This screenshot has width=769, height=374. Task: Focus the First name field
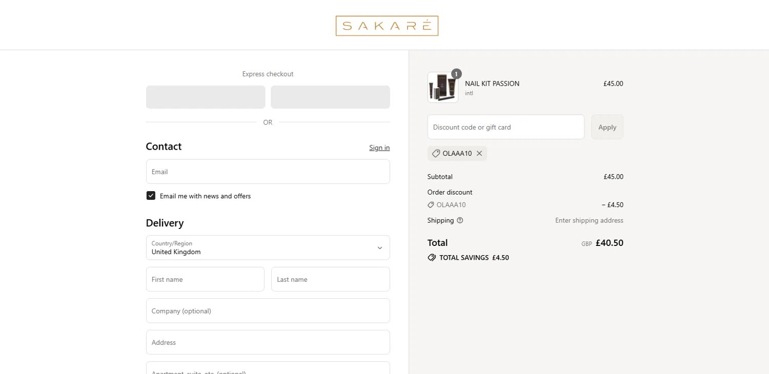205,279
